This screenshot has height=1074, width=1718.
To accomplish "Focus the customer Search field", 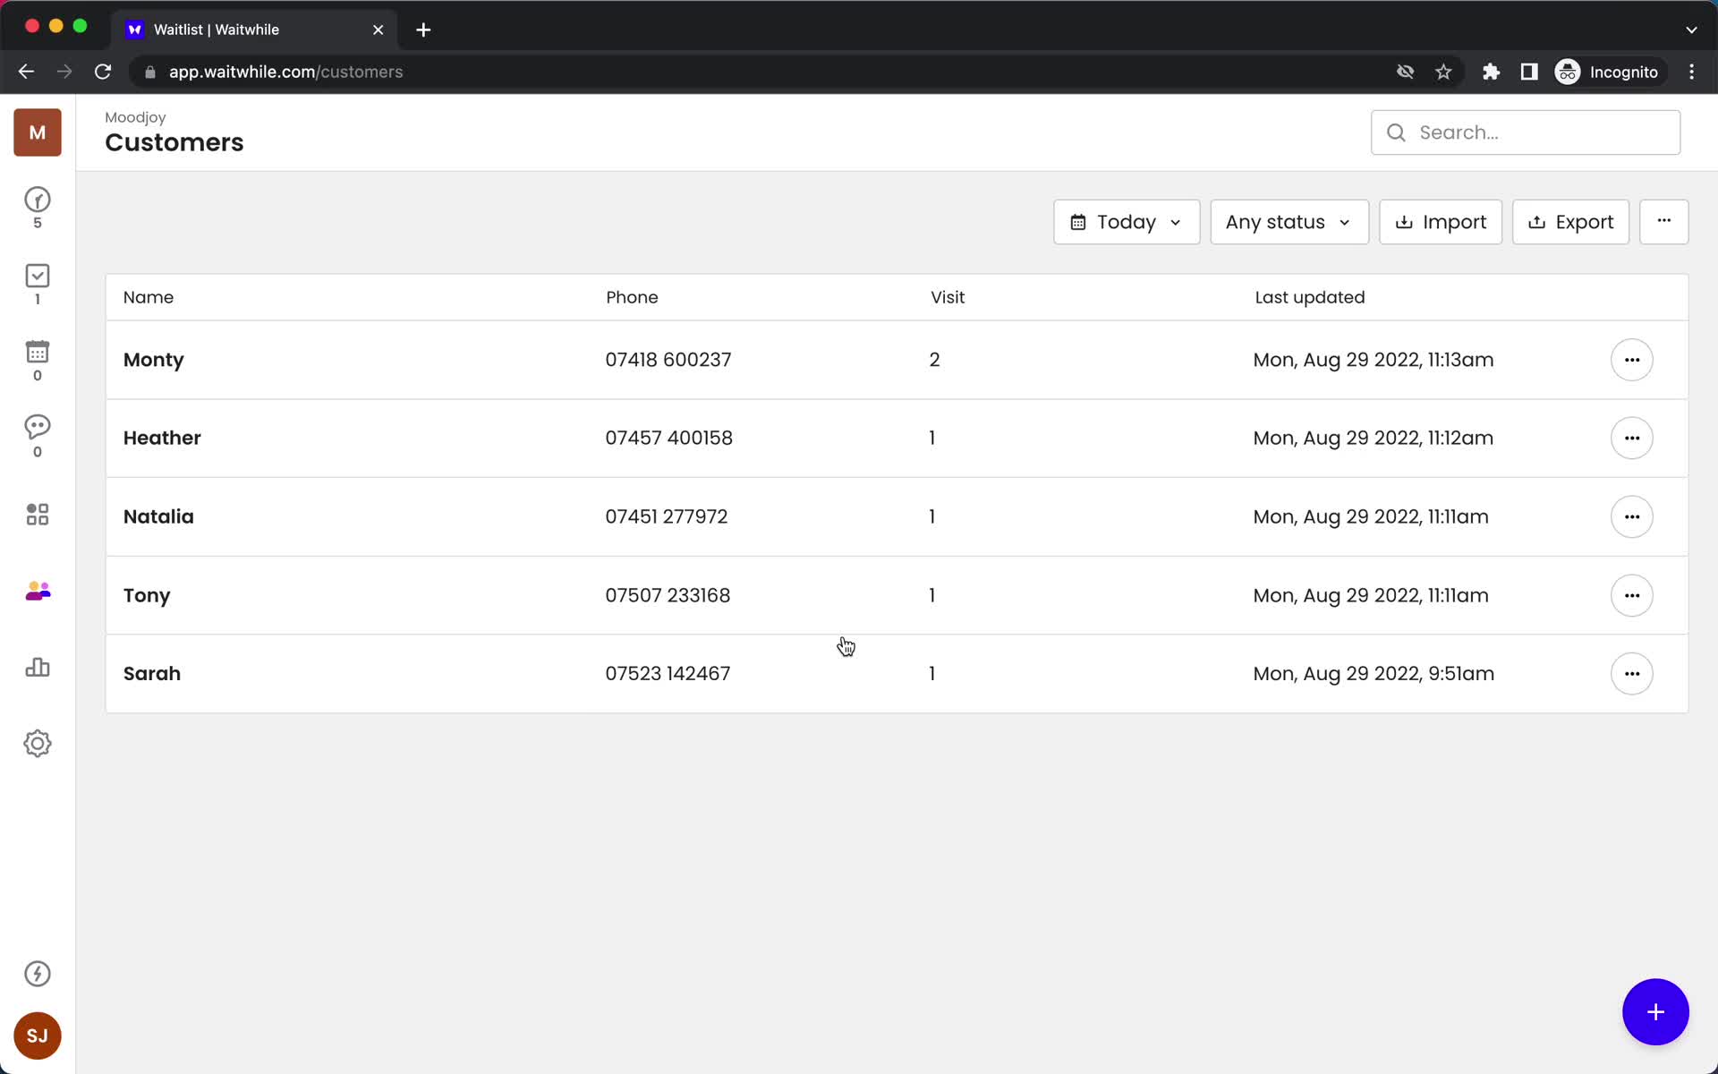I will (x=1526, y=132).
